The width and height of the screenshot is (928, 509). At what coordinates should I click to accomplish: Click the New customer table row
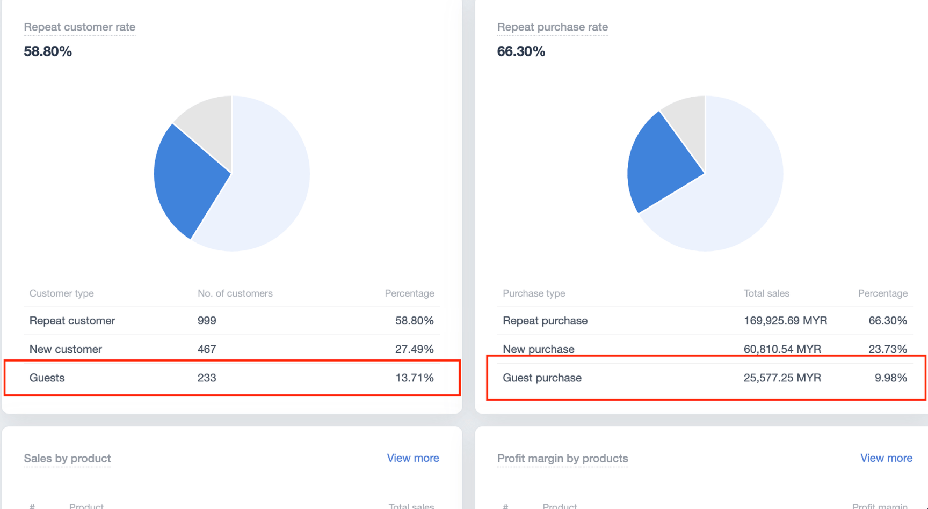231,349
